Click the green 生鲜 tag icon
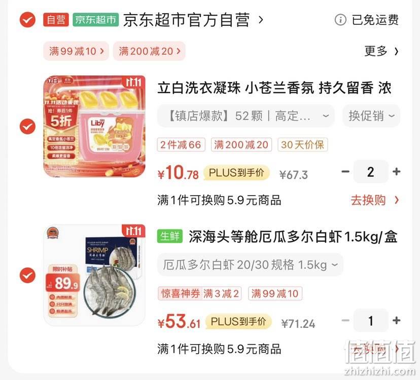This screenshot has height=380, width=420. point(170,236)
